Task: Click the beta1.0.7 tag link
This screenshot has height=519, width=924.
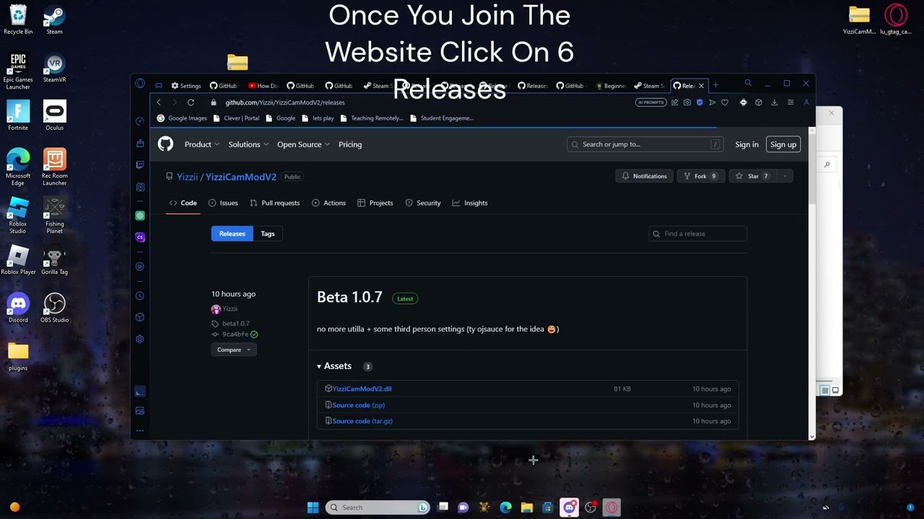Action: pos(236,324)
